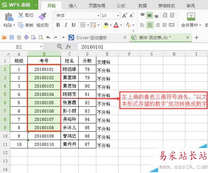Select cell containing 20160109
208x173 pixels.
44,136
